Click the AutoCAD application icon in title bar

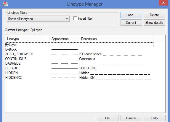coord(5,4)
